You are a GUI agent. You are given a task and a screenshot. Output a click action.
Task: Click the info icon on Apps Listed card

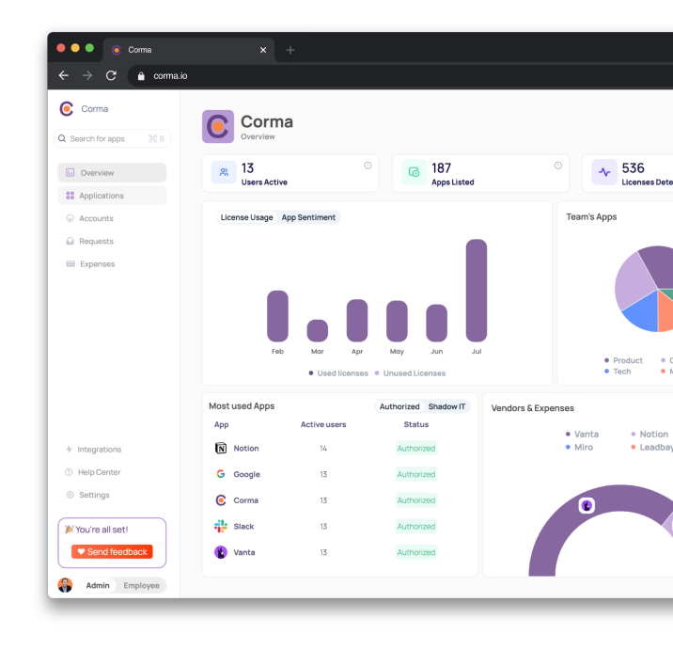click(x=557, y=166)
